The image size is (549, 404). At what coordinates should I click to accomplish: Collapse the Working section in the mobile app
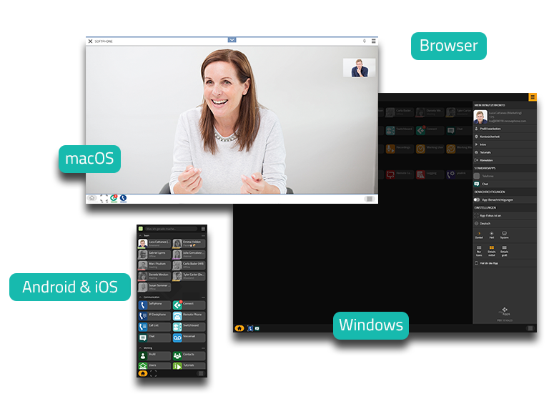tap(140, 348)
